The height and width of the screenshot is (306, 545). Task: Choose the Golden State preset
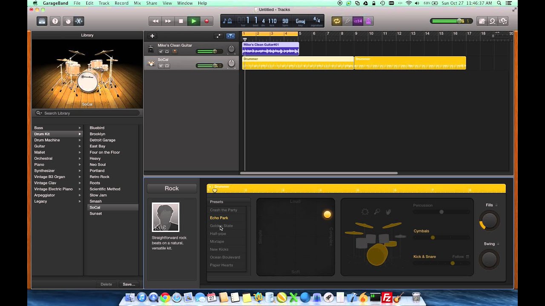pyautogui.click(x=221, y=226)
